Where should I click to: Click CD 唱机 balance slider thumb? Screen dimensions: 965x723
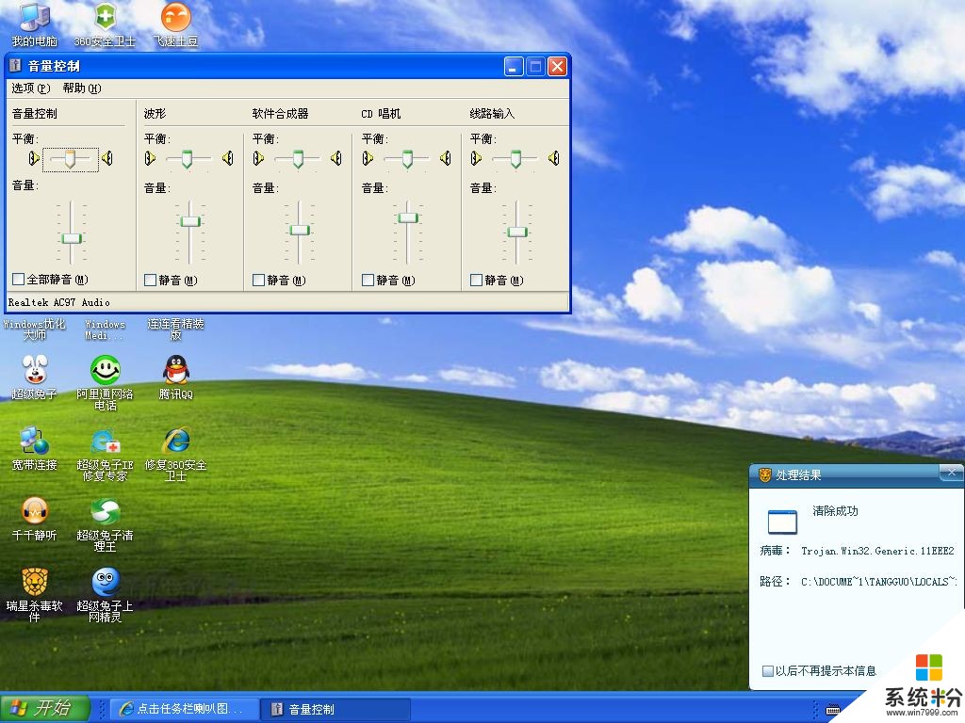point(407,159)
